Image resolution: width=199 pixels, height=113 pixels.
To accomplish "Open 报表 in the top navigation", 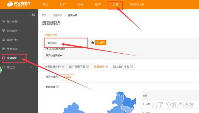I will pos(80,4).
